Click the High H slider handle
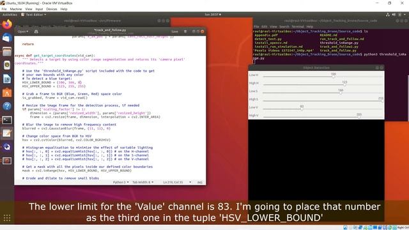This screenshot has height=230, width=409. (x=344, y=85)
